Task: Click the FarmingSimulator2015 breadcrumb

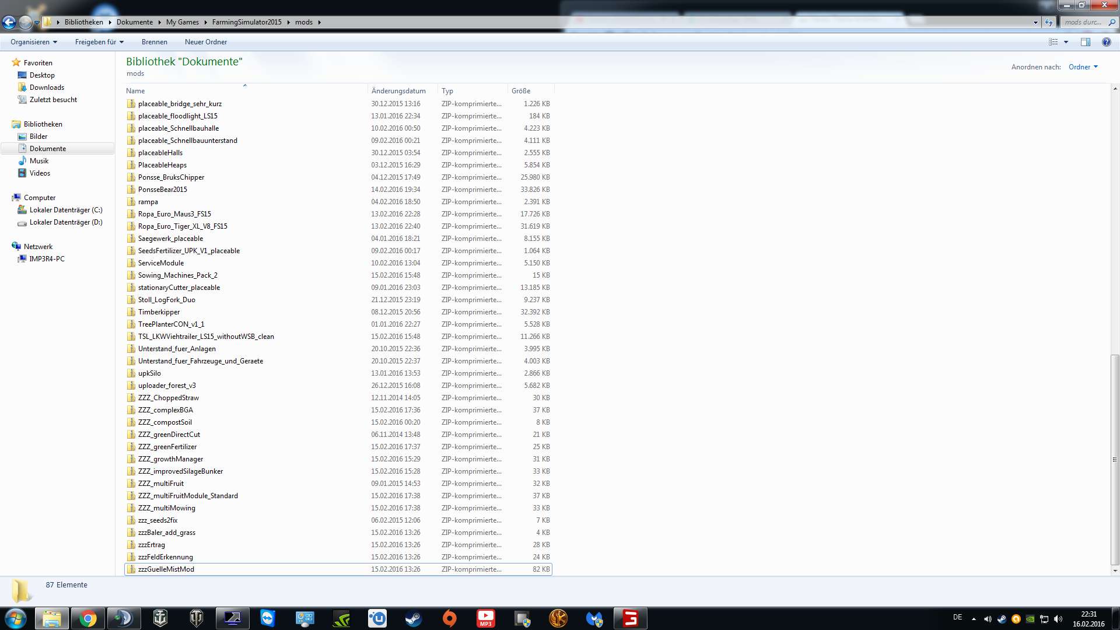Action: [x=247, y=22]
